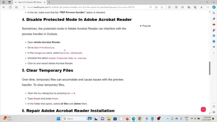Screen dimensions: 217x122
Task: Click the %temp% code text
Action: (37, 99)
